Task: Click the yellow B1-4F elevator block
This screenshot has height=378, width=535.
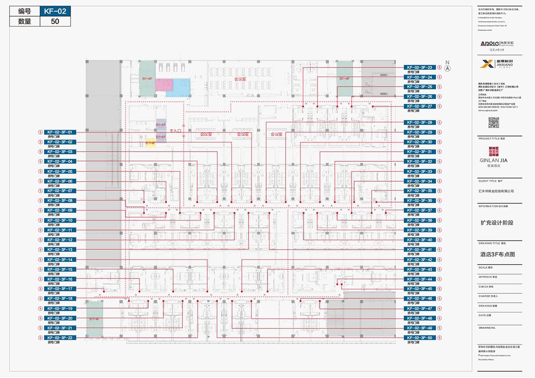Action: coord(150,143)
